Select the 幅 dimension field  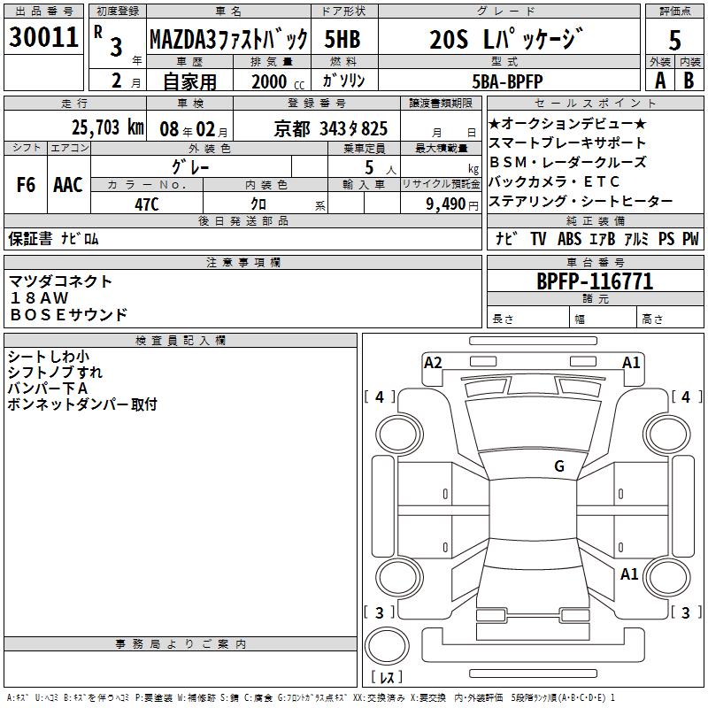tap(603, 319)
